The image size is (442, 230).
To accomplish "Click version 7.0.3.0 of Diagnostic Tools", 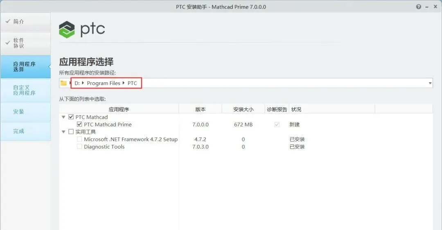I will point(201,147).
